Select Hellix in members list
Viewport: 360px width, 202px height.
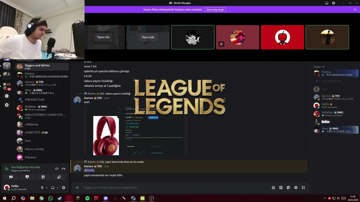click(x=336, y=105)
